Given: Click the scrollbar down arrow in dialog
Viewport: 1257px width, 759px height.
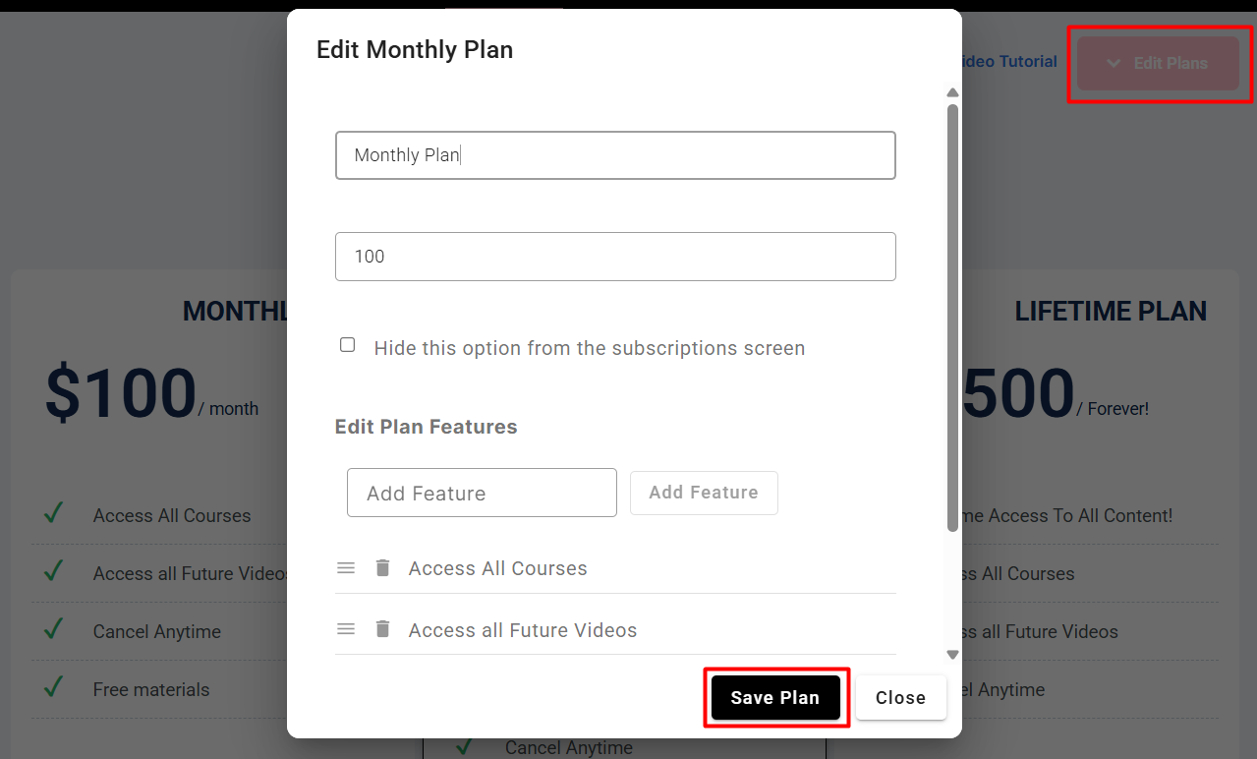Looking at the screenshot, I should coord(951,654).
